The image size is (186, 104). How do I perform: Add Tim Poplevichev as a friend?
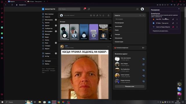(x=144, y=70)
